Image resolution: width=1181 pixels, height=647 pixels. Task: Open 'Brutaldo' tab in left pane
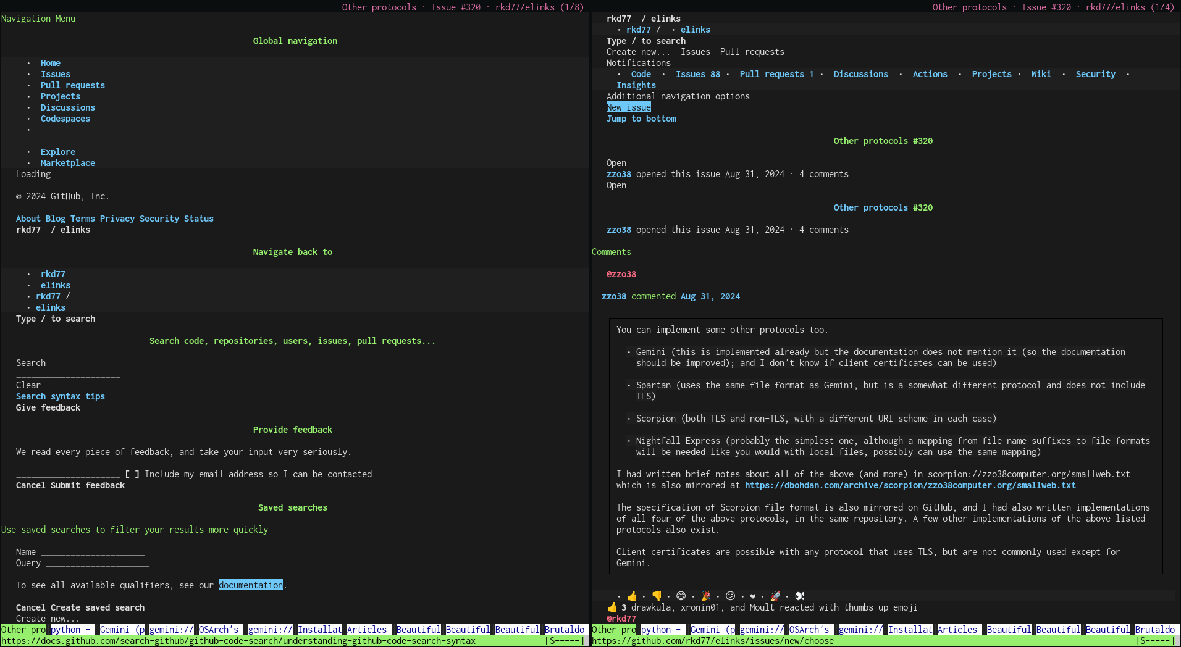(x=565, y=630)
